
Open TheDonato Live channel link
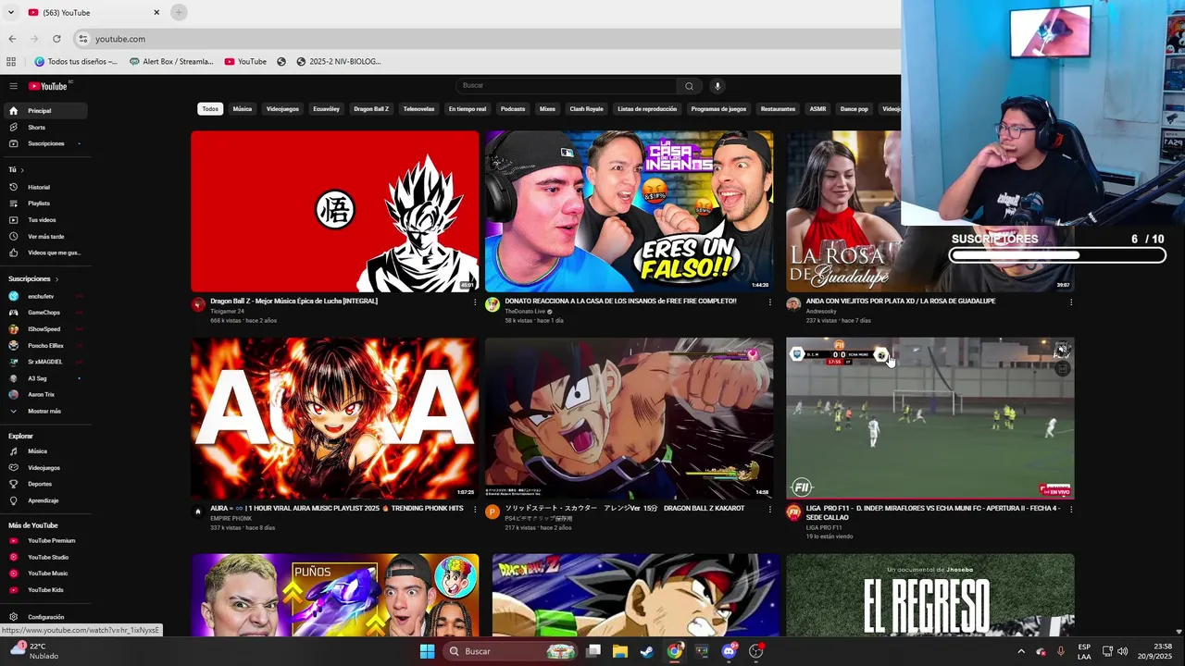(x=525, y=312)
